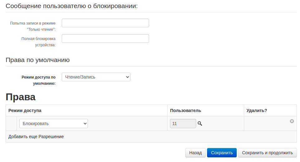Click Добавить еще Разрешение link
Viewport: 300px width, 162px height.
pyautogui.click(x=36, y=137)
